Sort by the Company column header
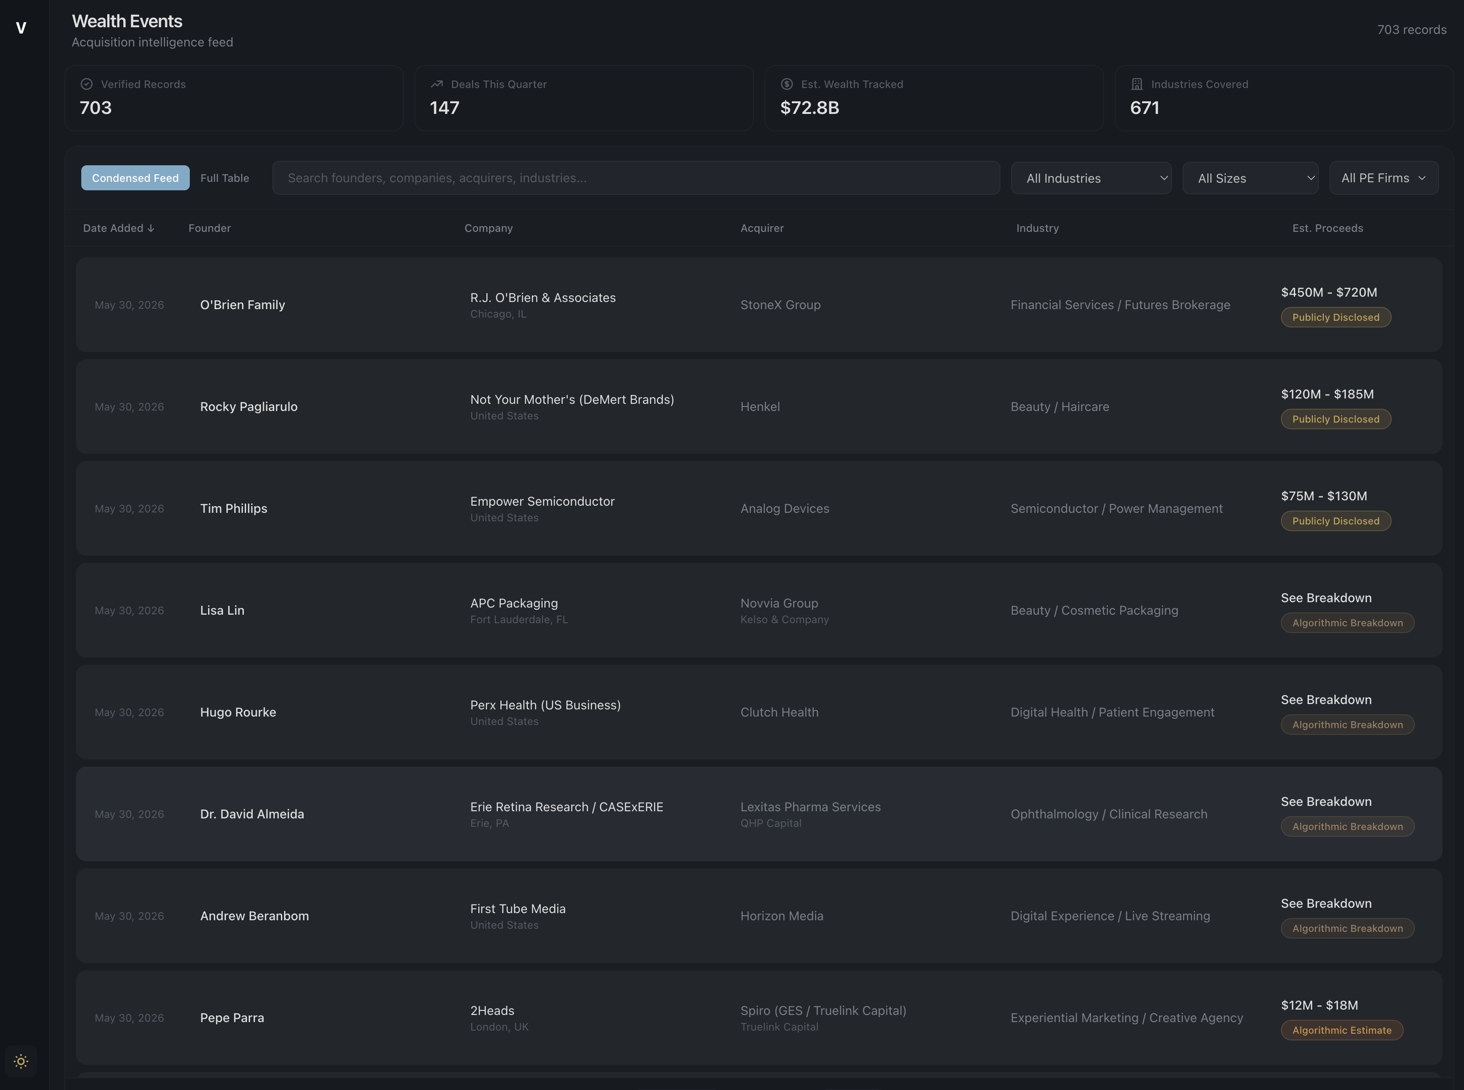Viewport: 1464px width, 1090px height. 489,228
